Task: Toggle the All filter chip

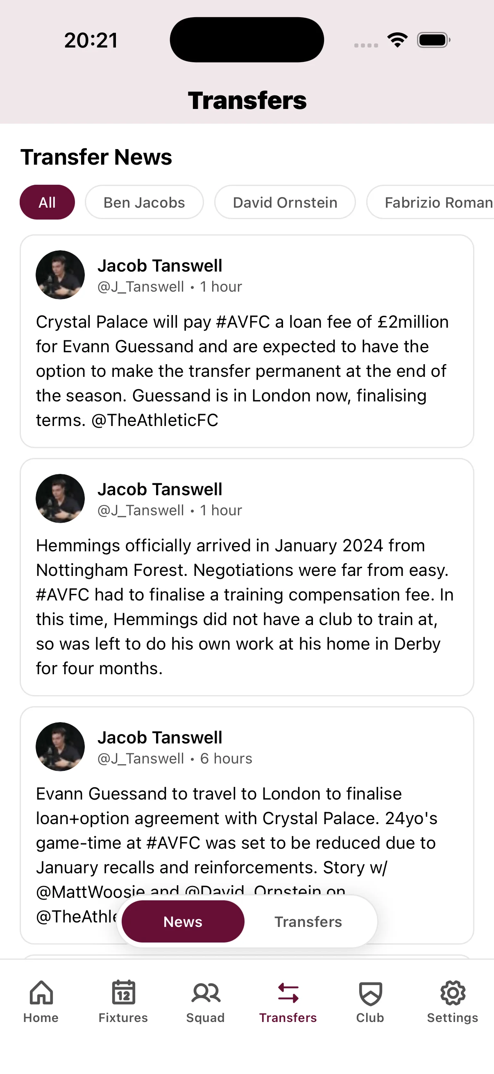Action: [x=47, y=202]
